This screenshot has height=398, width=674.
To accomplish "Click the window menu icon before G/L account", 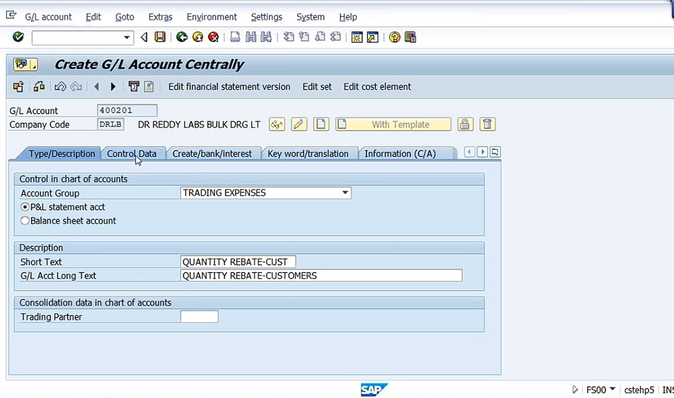I will click(11, 16).
